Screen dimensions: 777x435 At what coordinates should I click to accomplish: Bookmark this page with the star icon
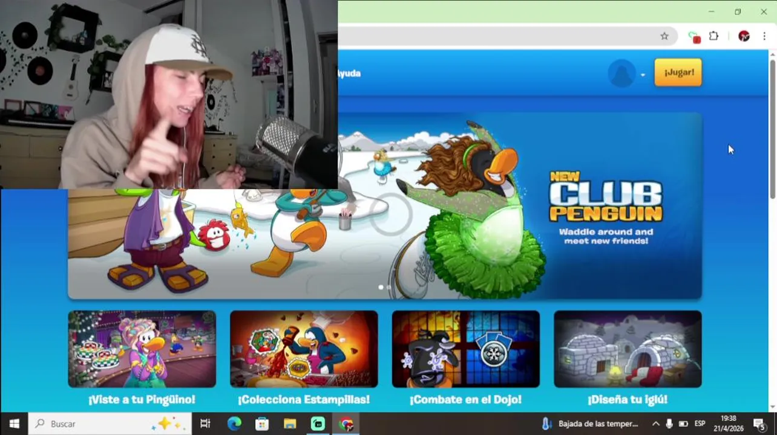click(664, 36)
